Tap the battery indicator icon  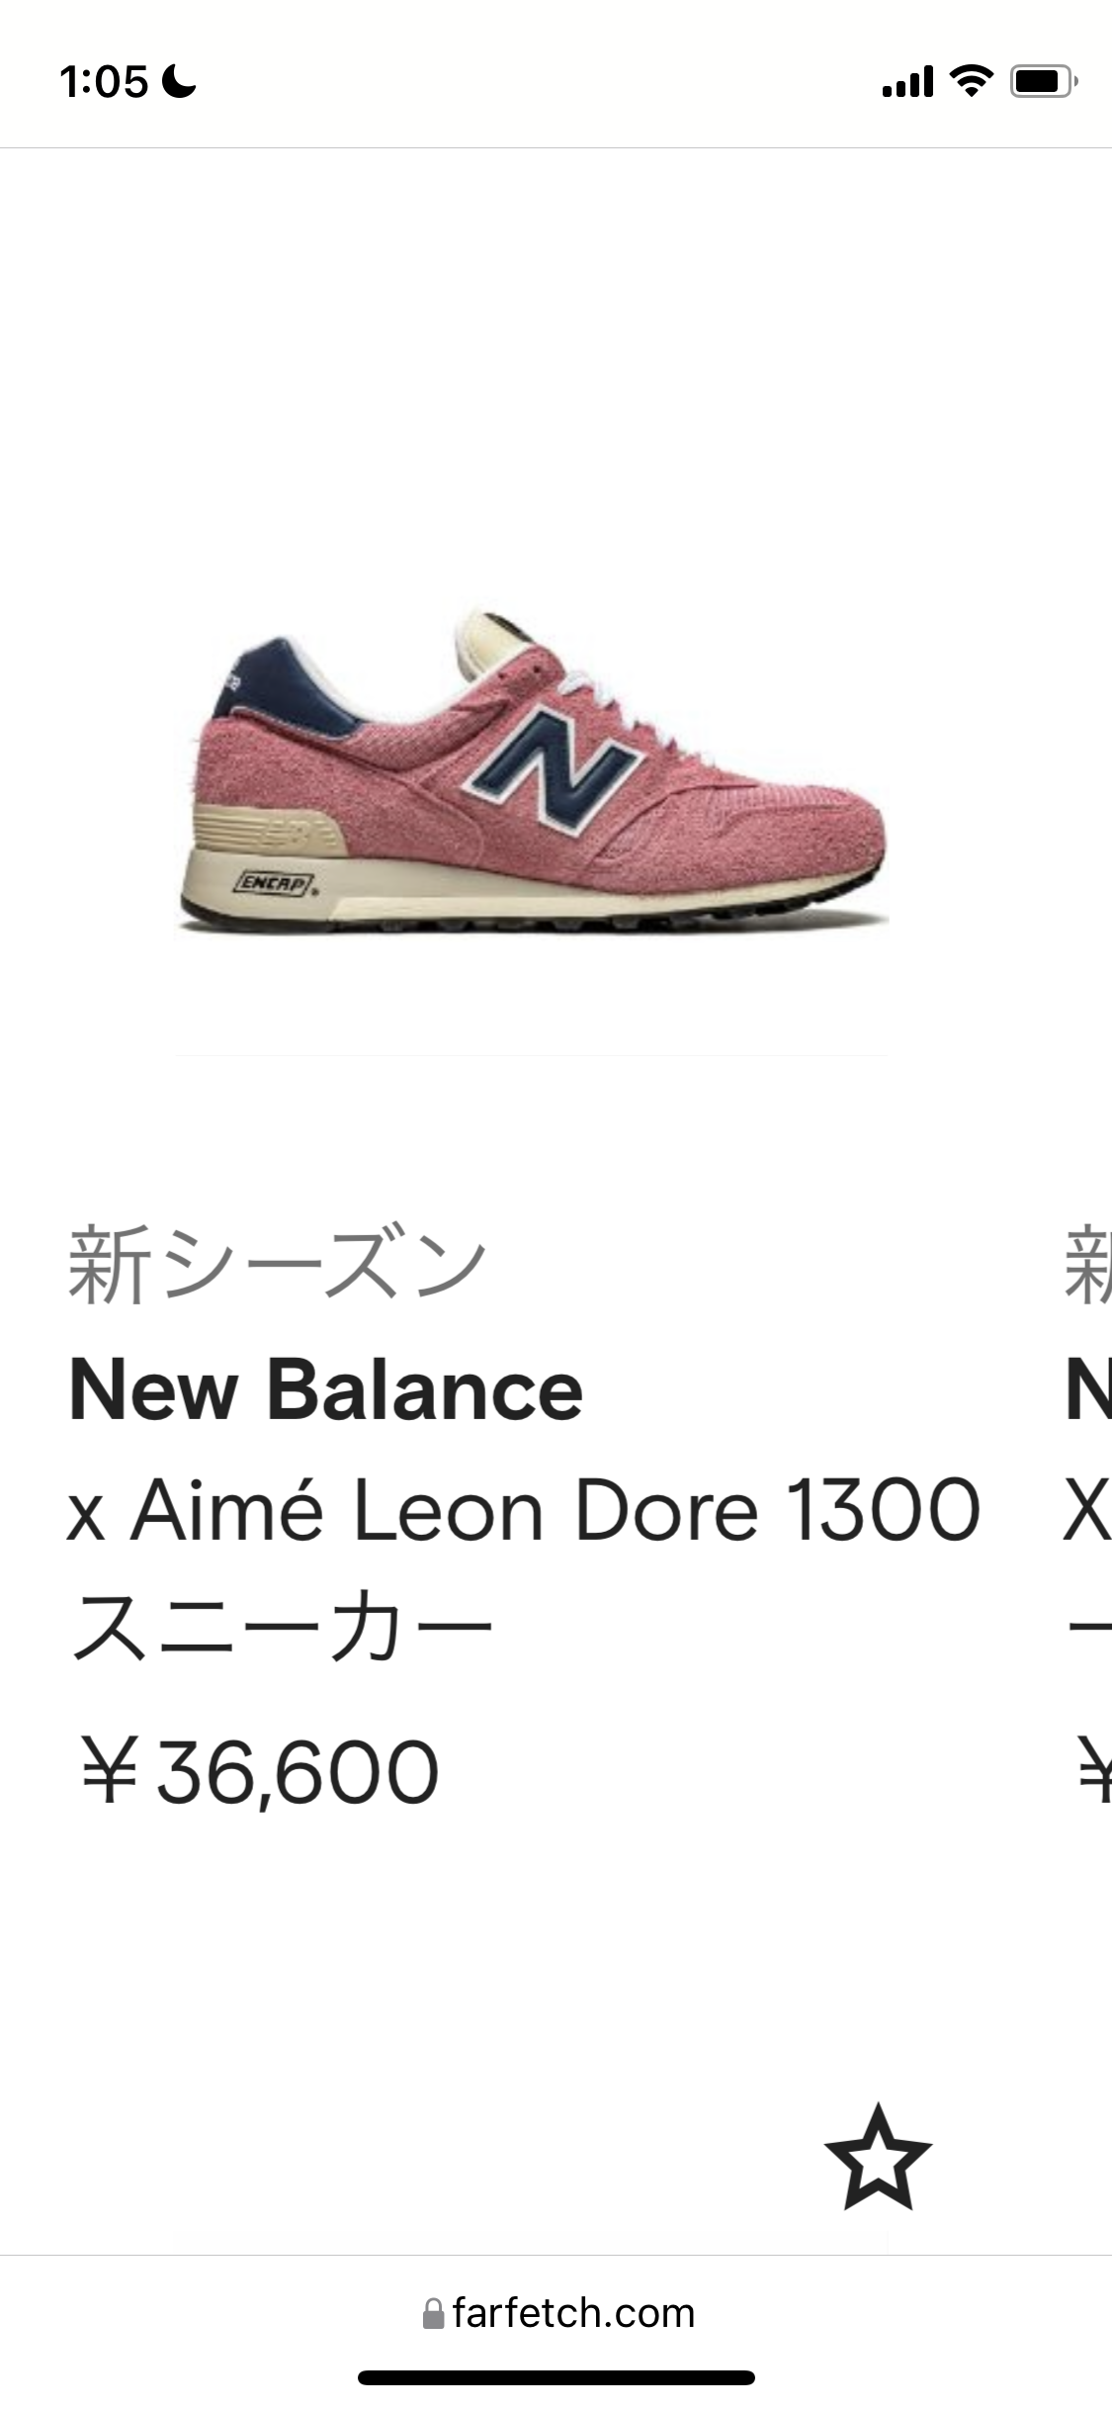point(1044,81)
